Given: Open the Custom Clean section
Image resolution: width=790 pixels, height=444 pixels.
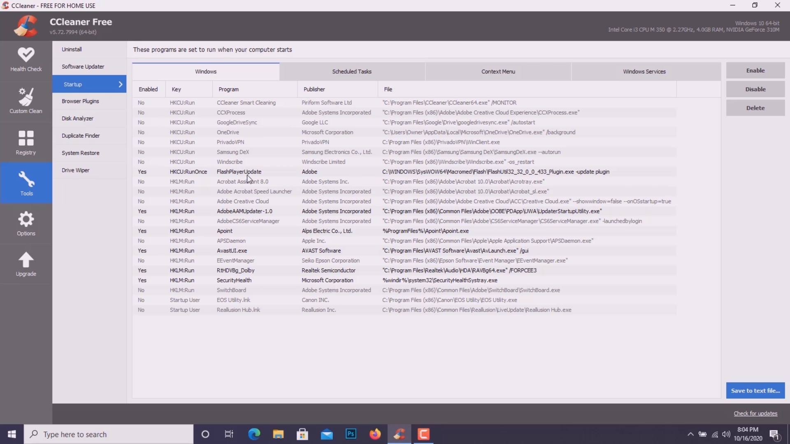Looking at the screenshot, I should pos(26,101).
